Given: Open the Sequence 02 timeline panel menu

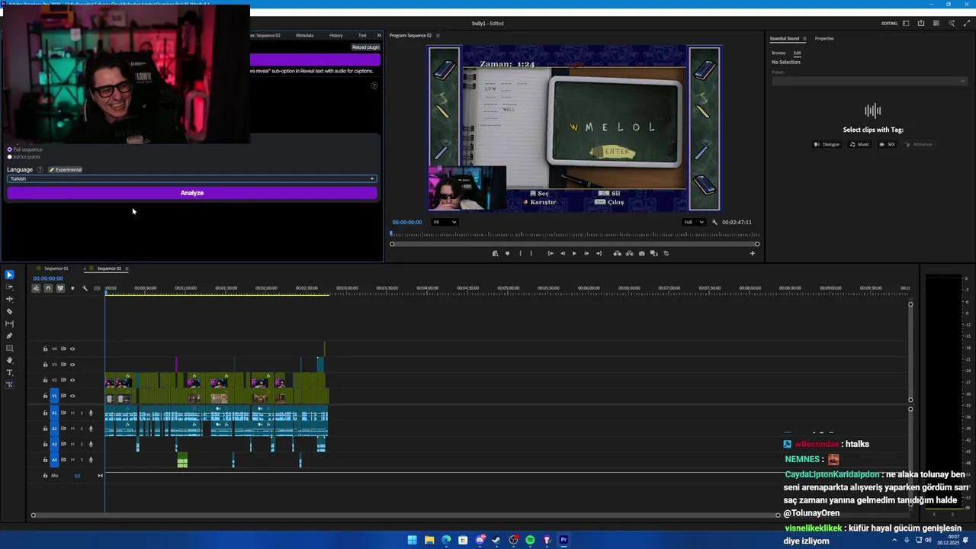Looking at the screenshot, I should click(127, 268).
